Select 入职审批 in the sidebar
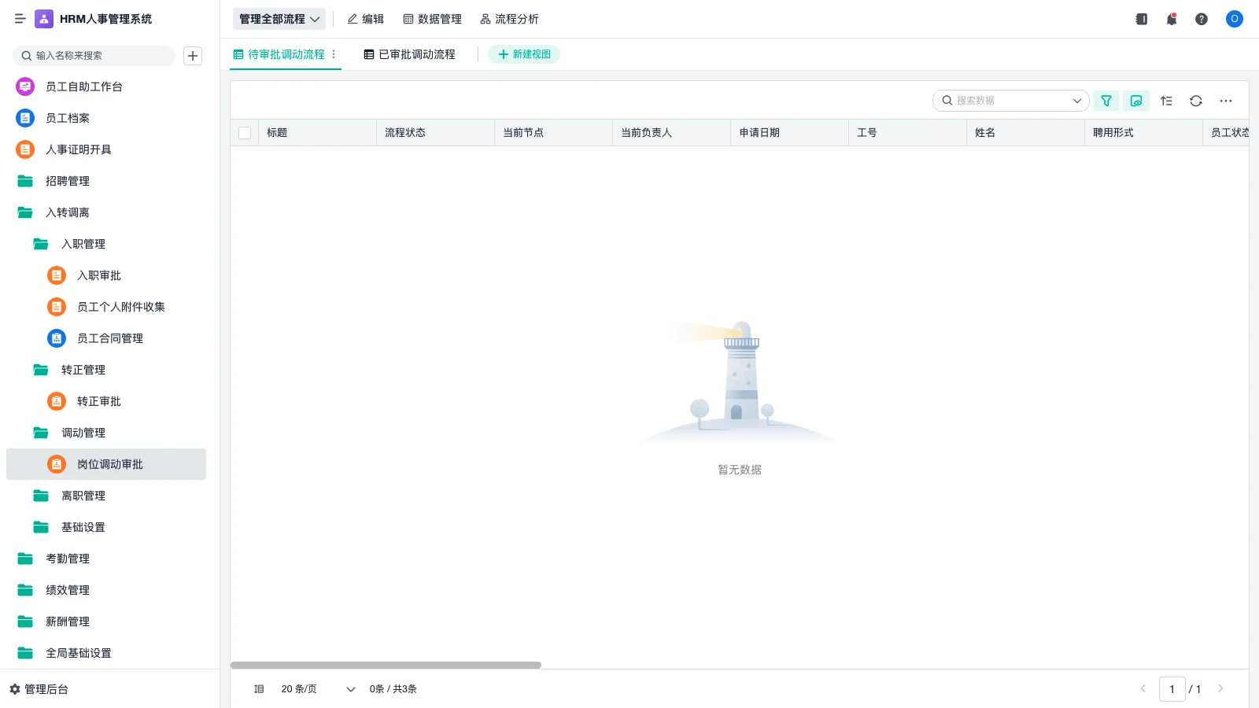Screen dimensions: 1259x708 click(98, 275)
